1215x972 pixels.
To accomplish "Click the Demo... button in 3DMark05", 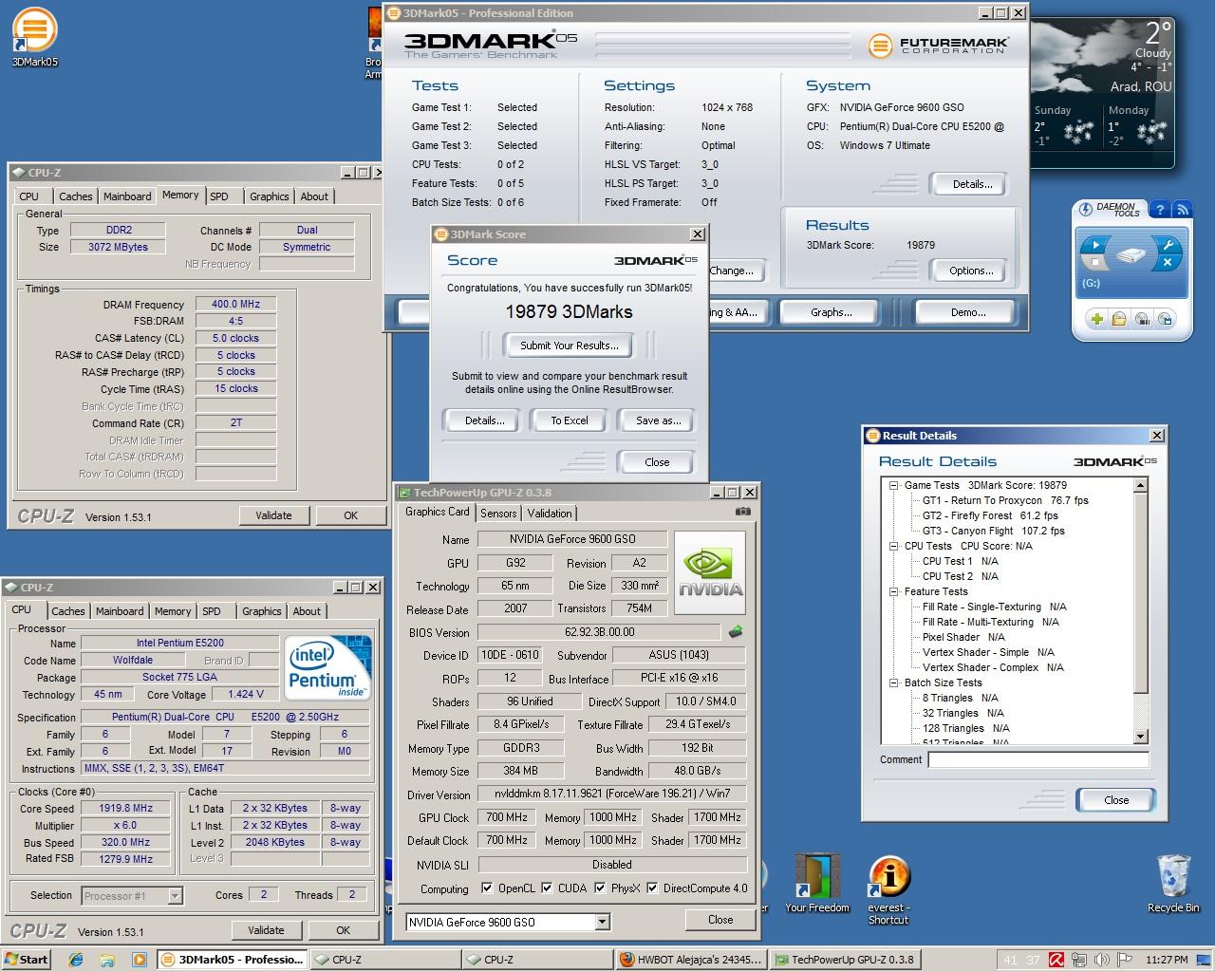I will [x=968, y=312].
